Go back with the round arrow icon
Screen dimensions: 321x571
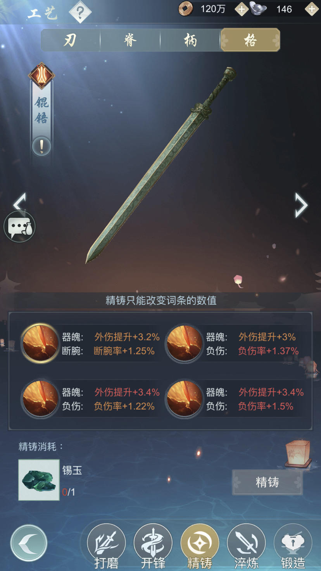[29, 543]
